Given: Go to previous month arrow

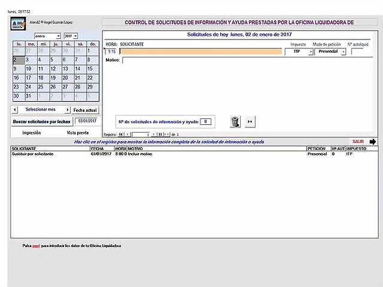Looking at the screenshot, I should [14, 110].
